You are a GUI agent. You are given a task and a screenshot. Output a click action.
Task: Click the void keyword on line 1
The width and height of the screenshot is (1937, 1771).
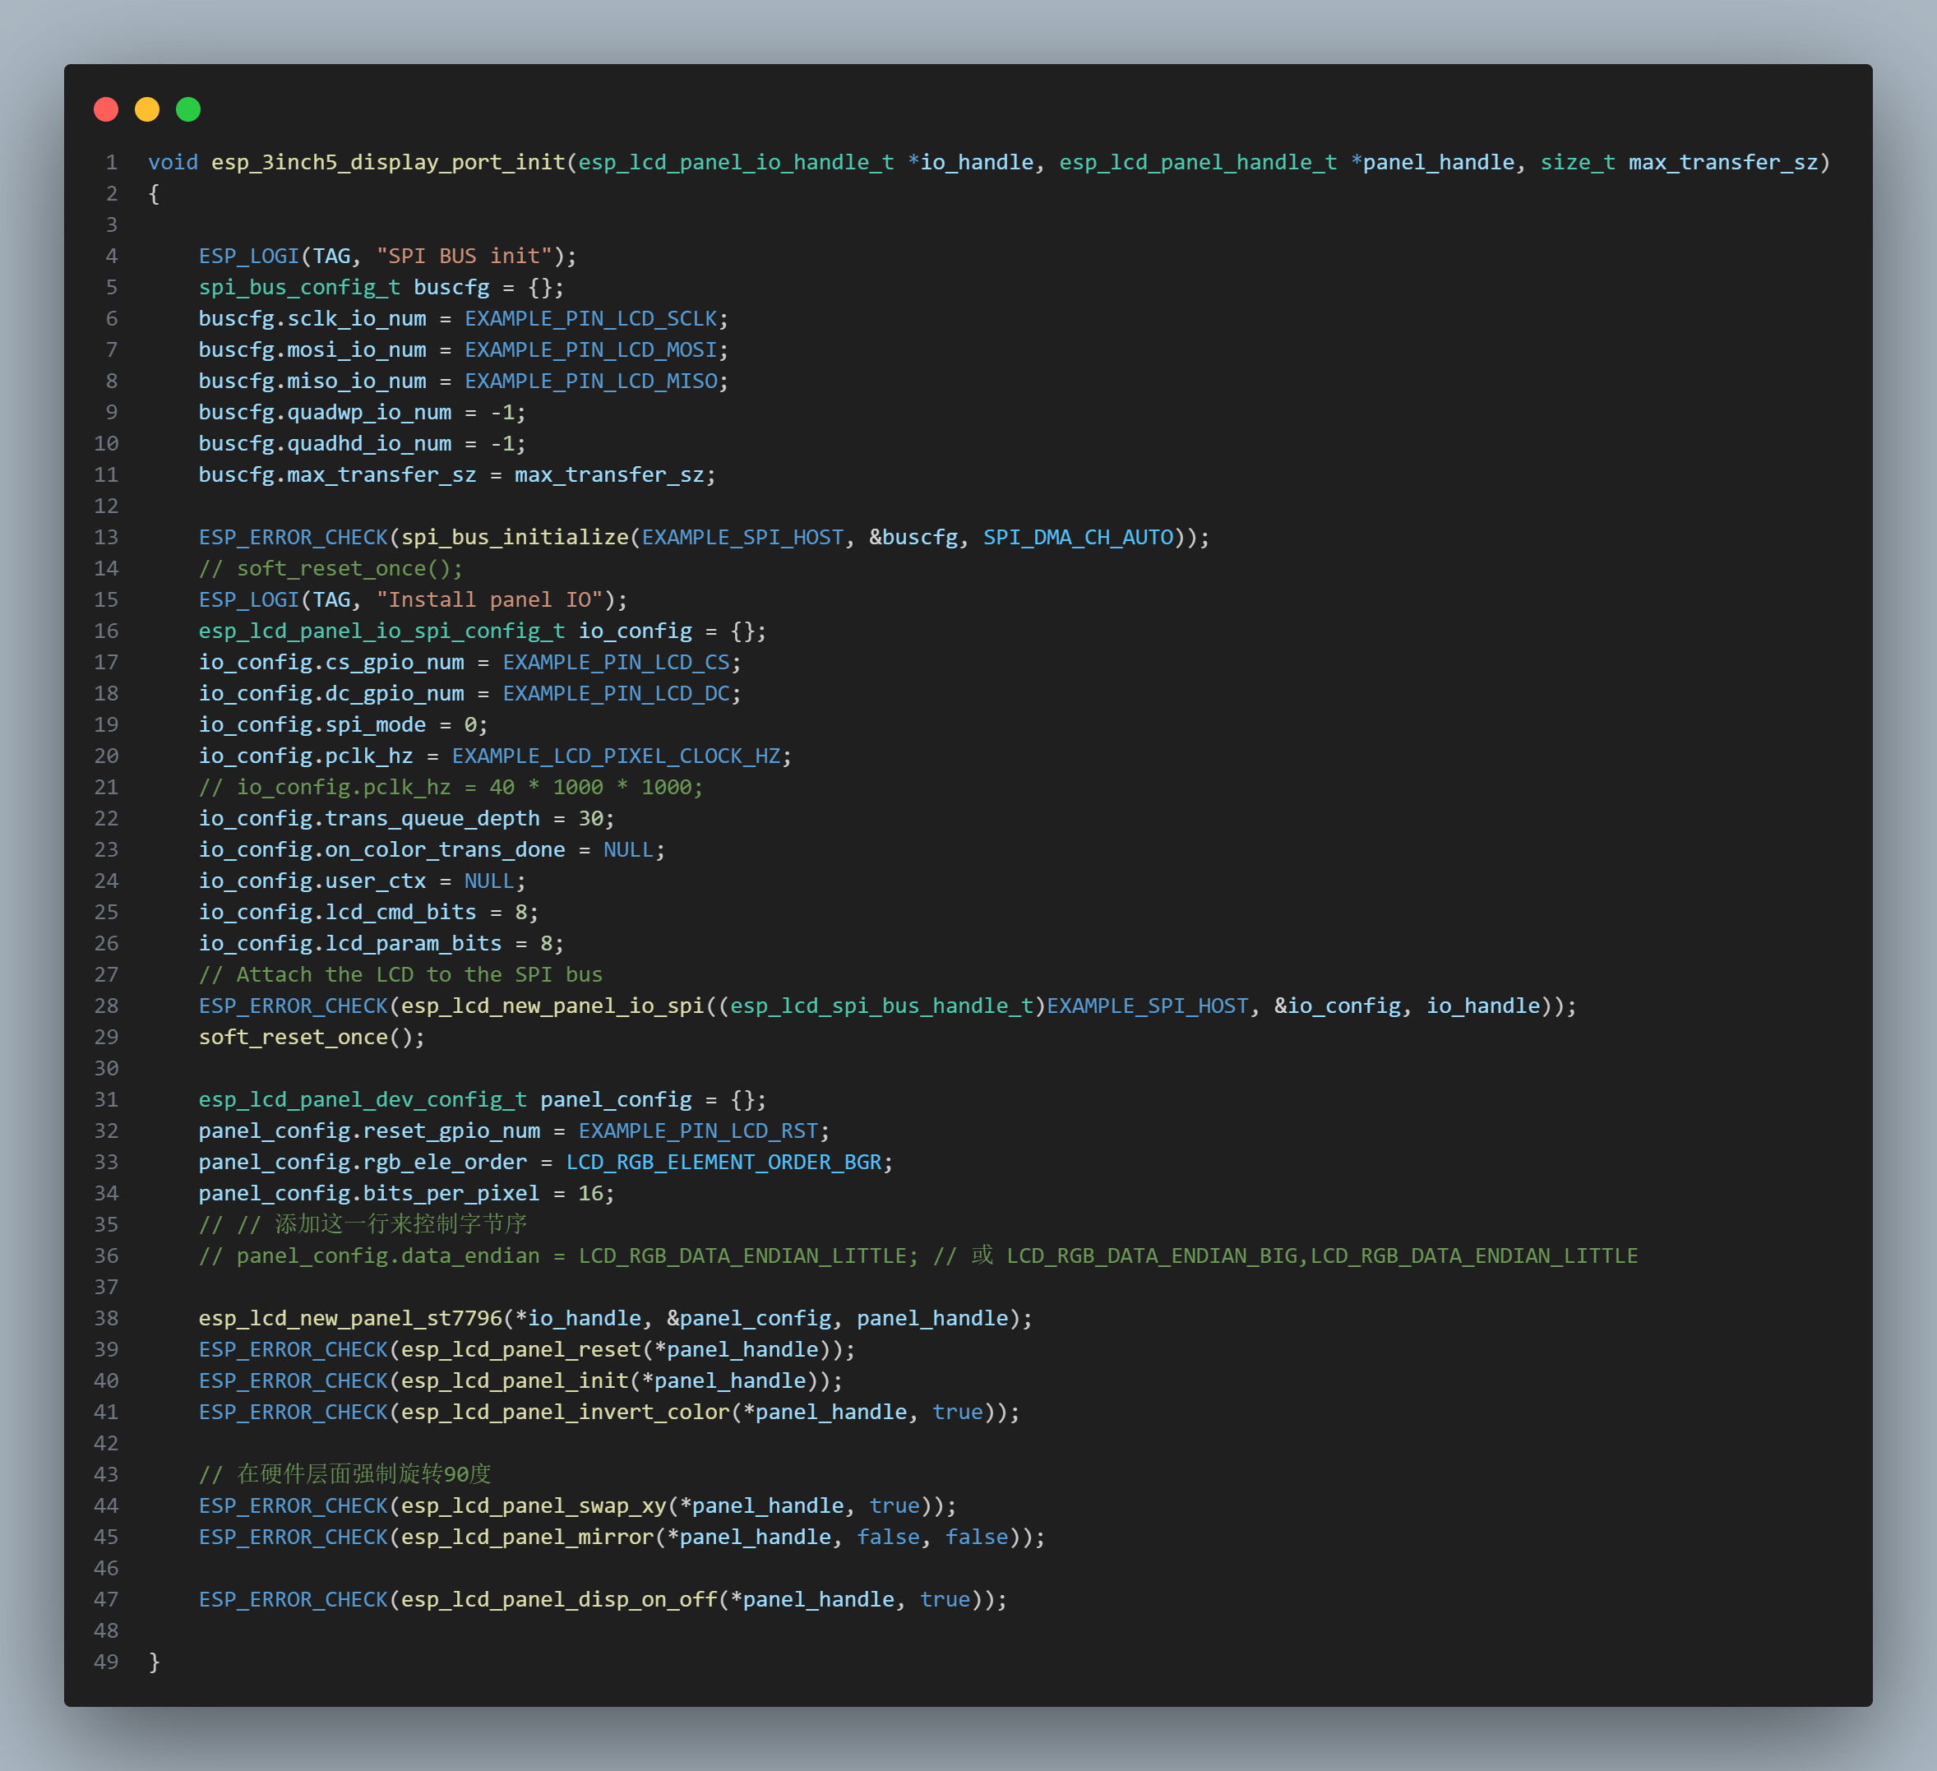pyautogui.click(x=173, y=163)
